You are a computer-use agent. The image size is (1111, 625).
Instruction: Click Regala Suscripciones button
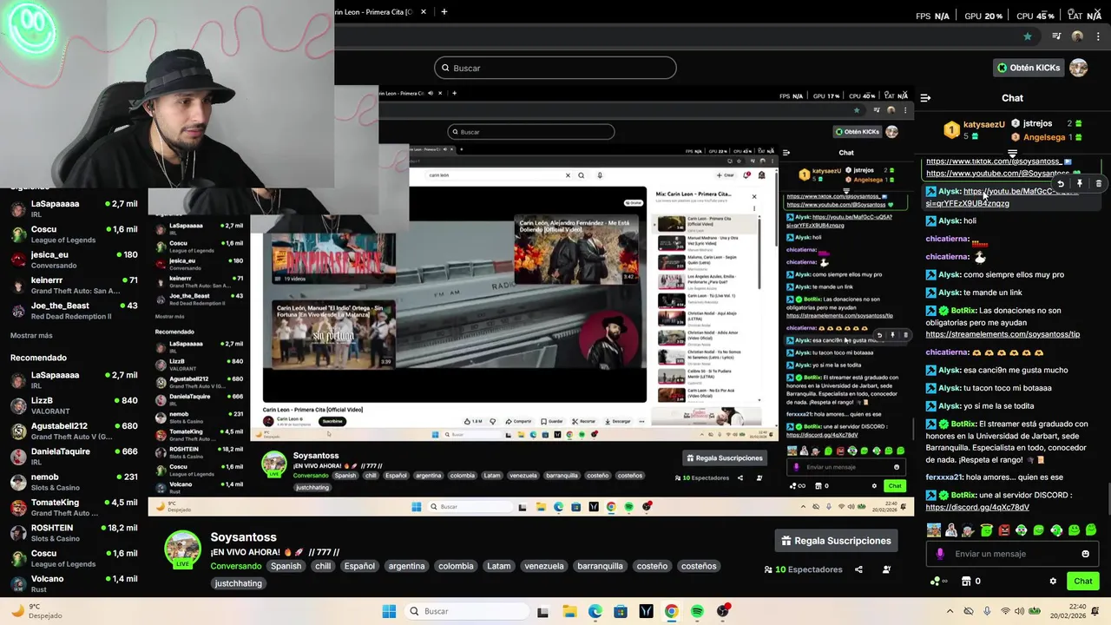[x=836, y=541]
